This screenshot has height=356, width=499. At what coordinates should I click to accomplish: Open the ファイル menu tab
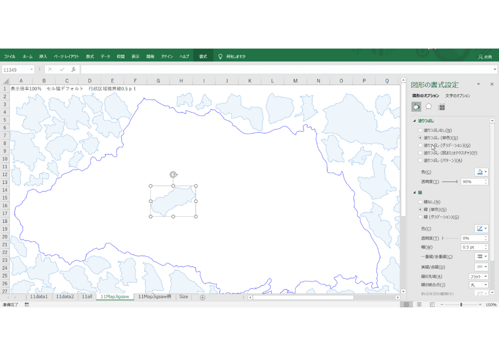pyautogui.click(x=10, y=56)
